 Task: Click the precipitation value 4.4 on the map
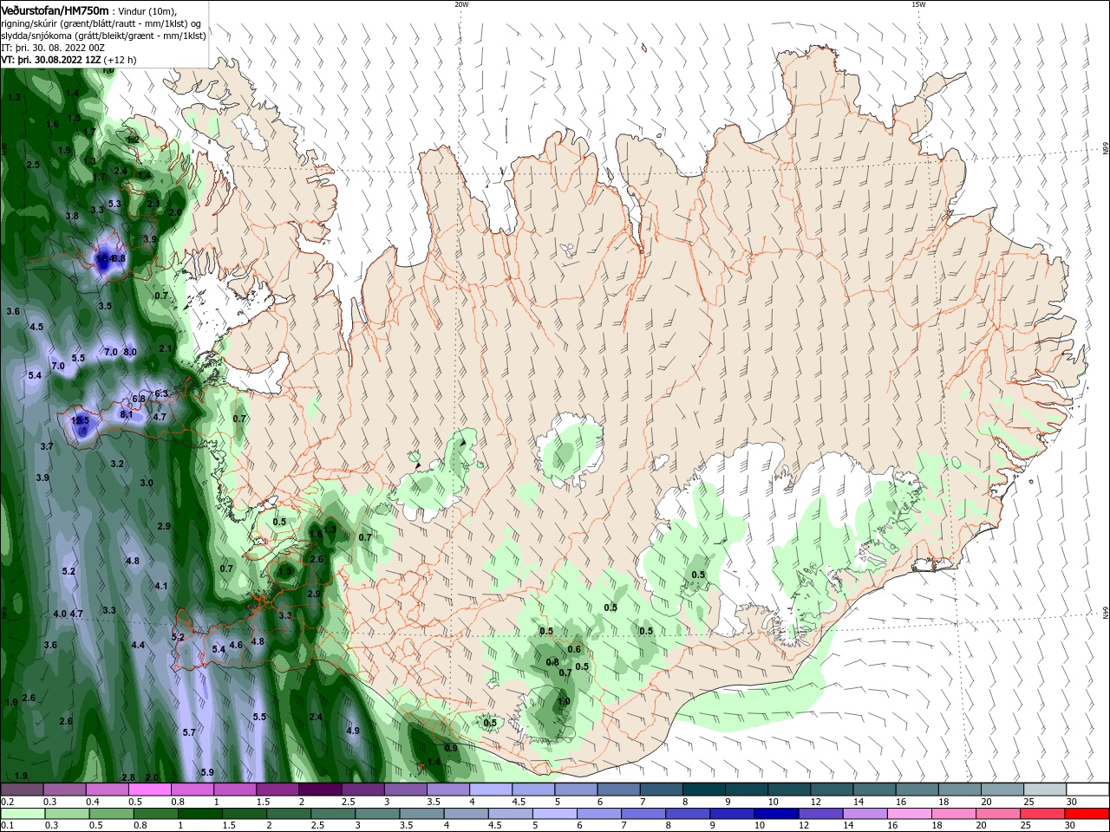point(138,645)
